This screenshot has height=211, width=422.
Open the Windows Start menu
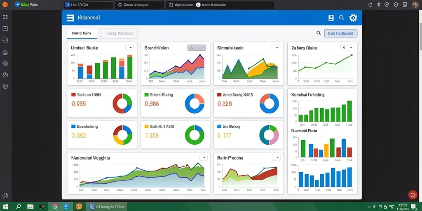click(5, 207)
